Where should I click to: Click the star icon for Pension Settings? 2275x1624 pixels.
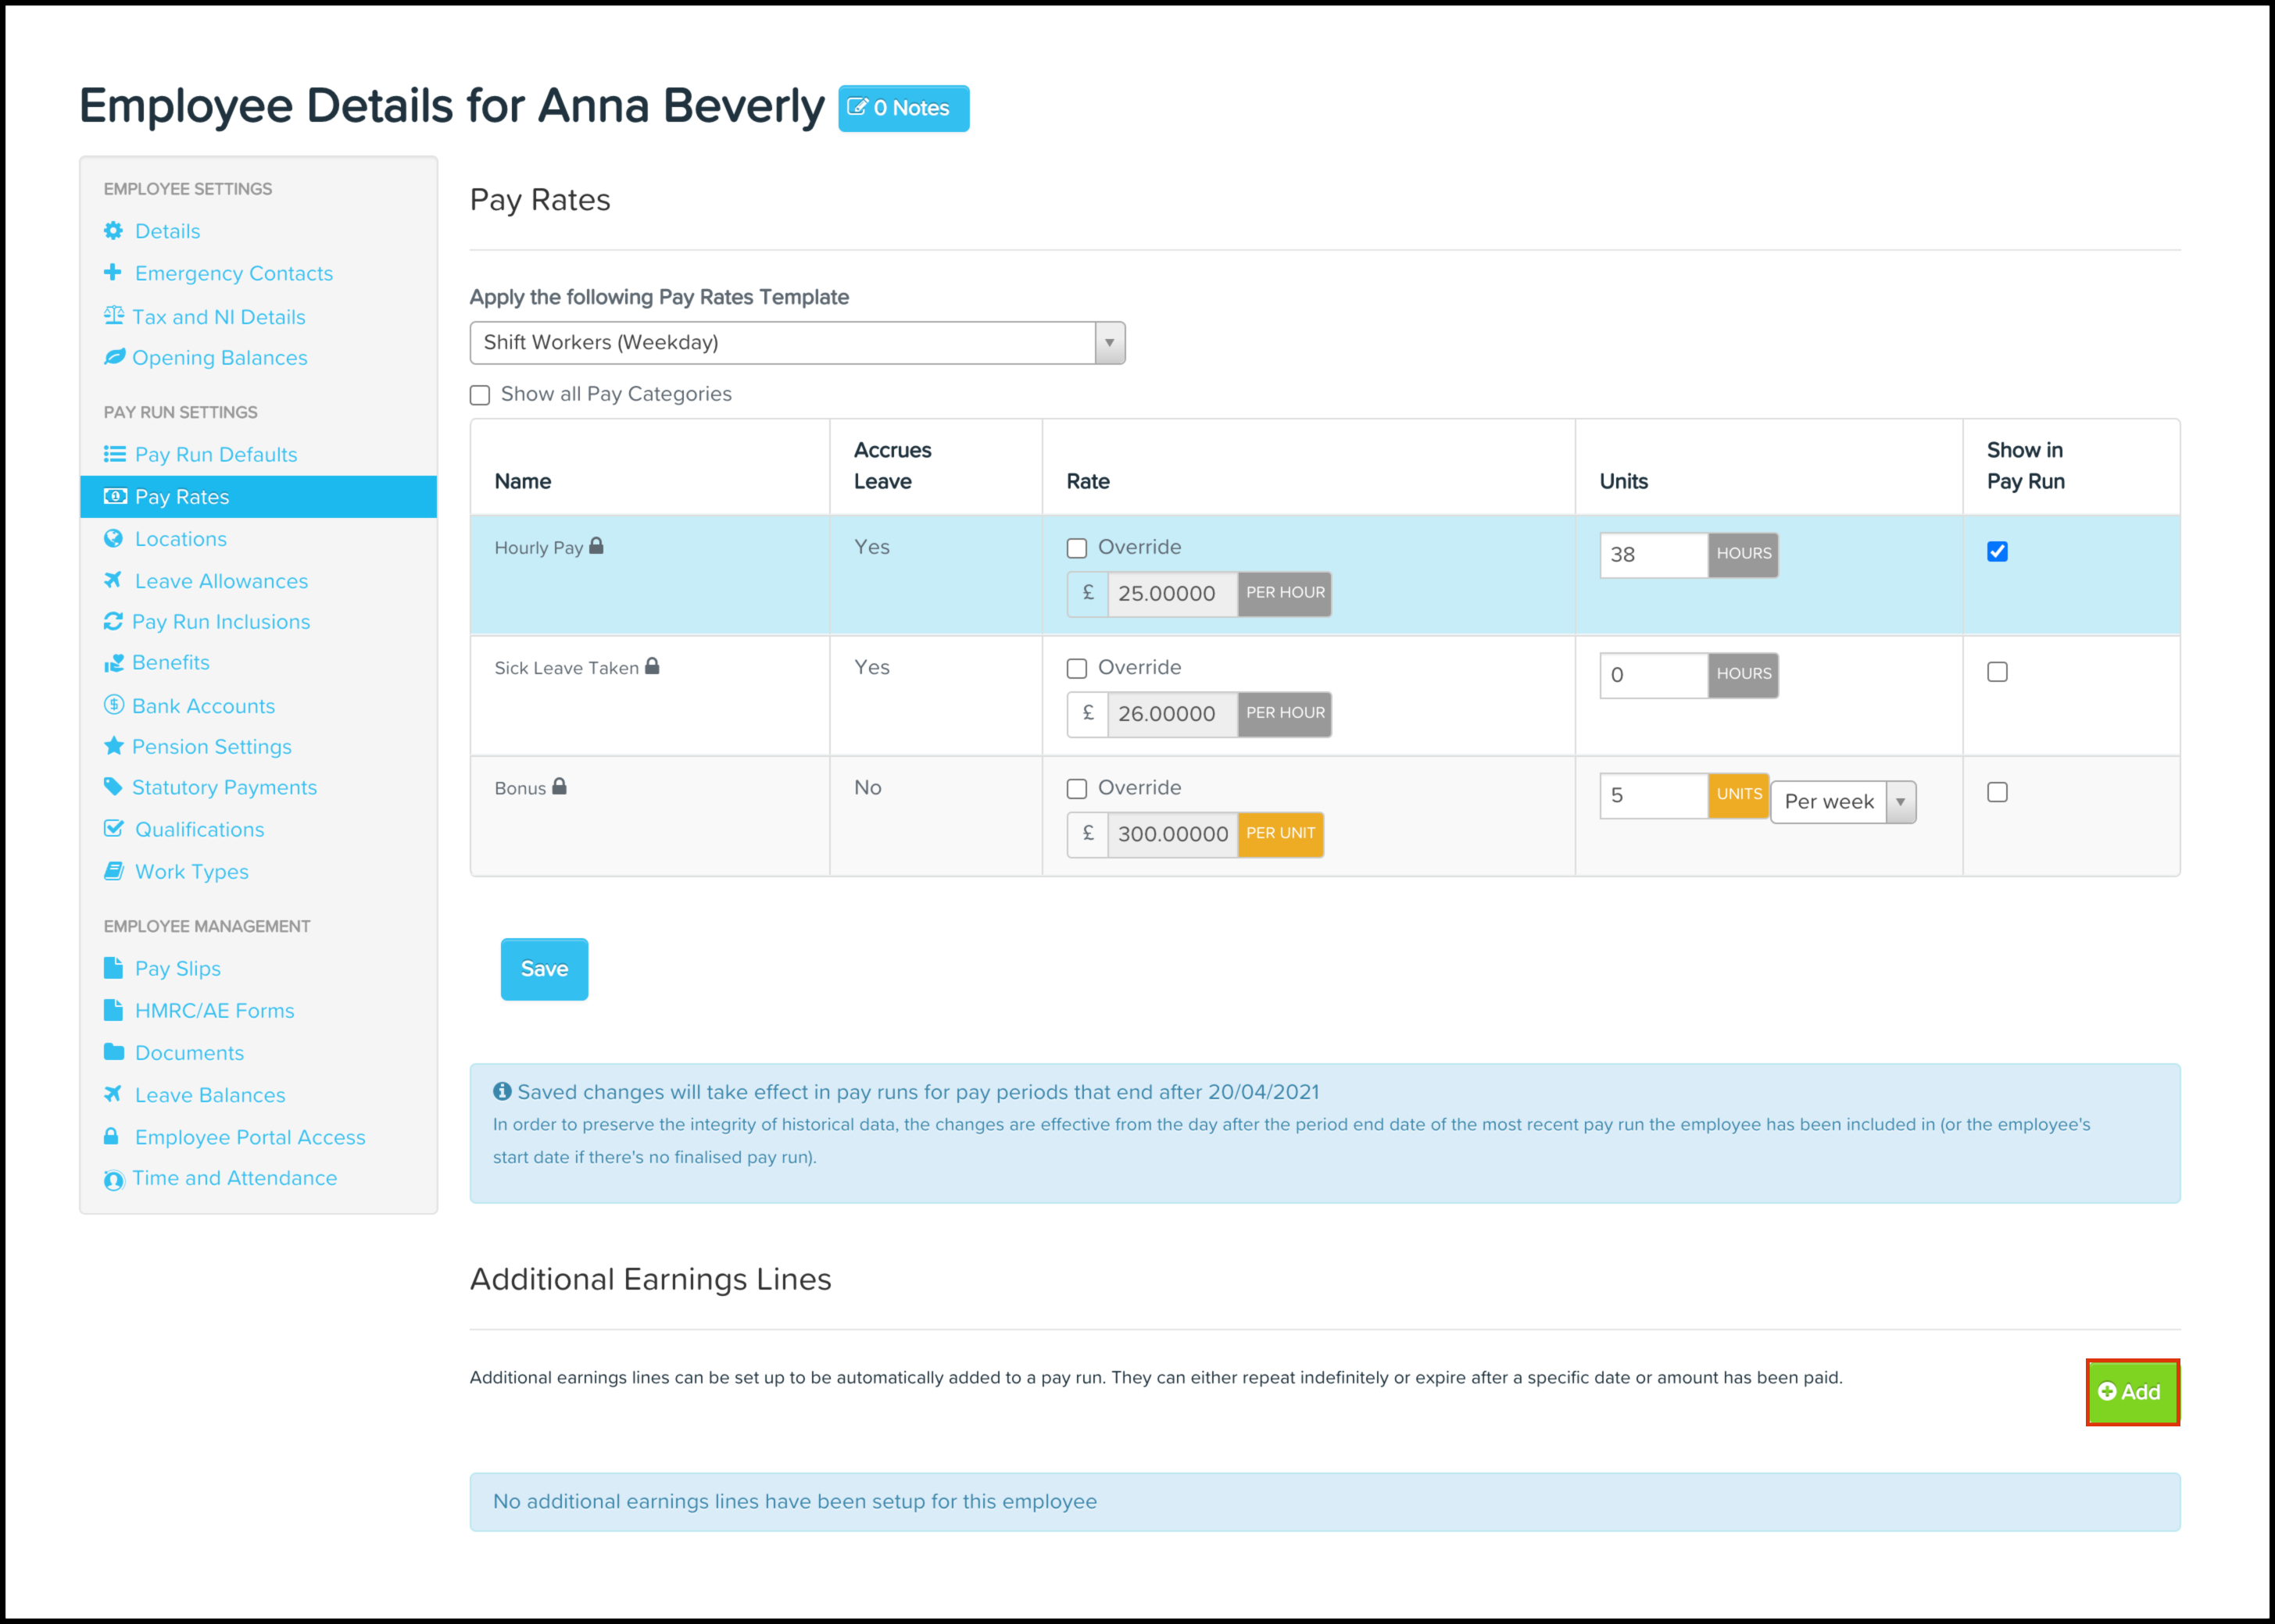114,746
